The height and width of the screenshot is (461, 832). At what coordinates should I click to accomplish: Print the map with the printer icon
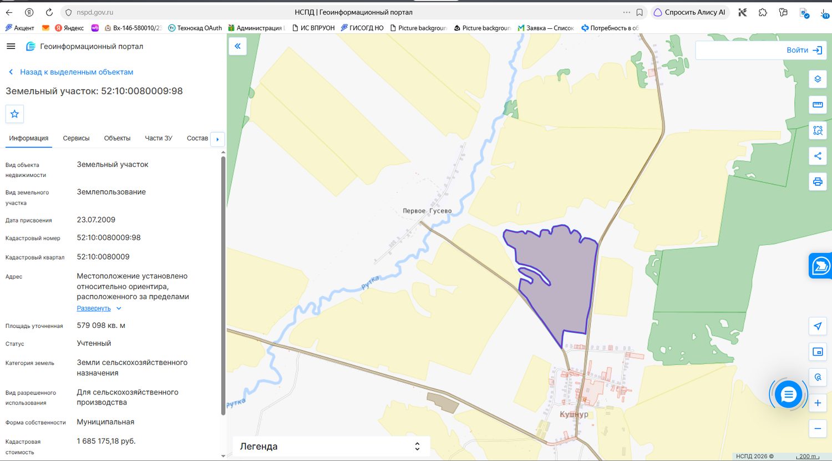818,181
